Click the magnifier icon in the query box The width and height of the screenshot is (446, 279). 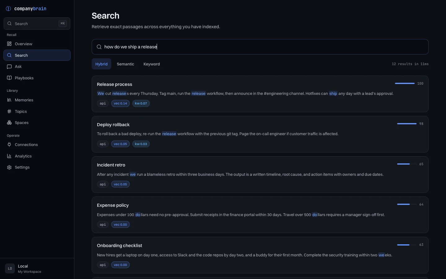coord(99,47)
